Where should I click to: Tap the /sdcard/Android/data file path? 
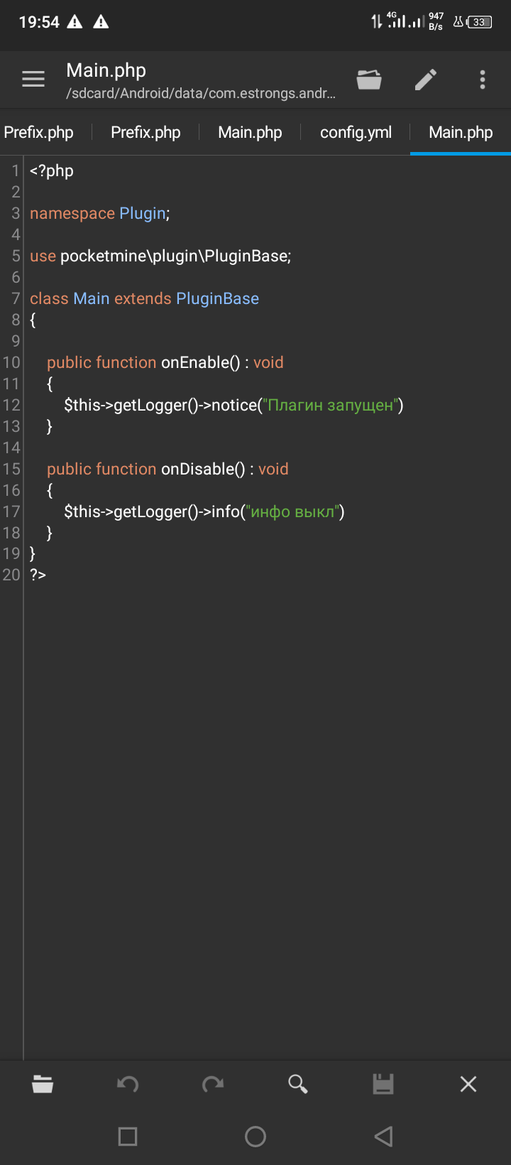[201, 93]
